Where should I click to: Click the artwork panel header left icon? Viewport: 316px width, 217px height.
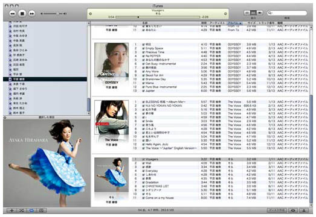(x=5, y=118)
